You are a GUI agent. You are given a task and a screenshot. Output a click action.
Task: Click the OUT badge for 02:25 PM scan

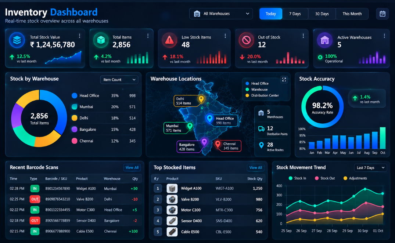pos(35,199)
